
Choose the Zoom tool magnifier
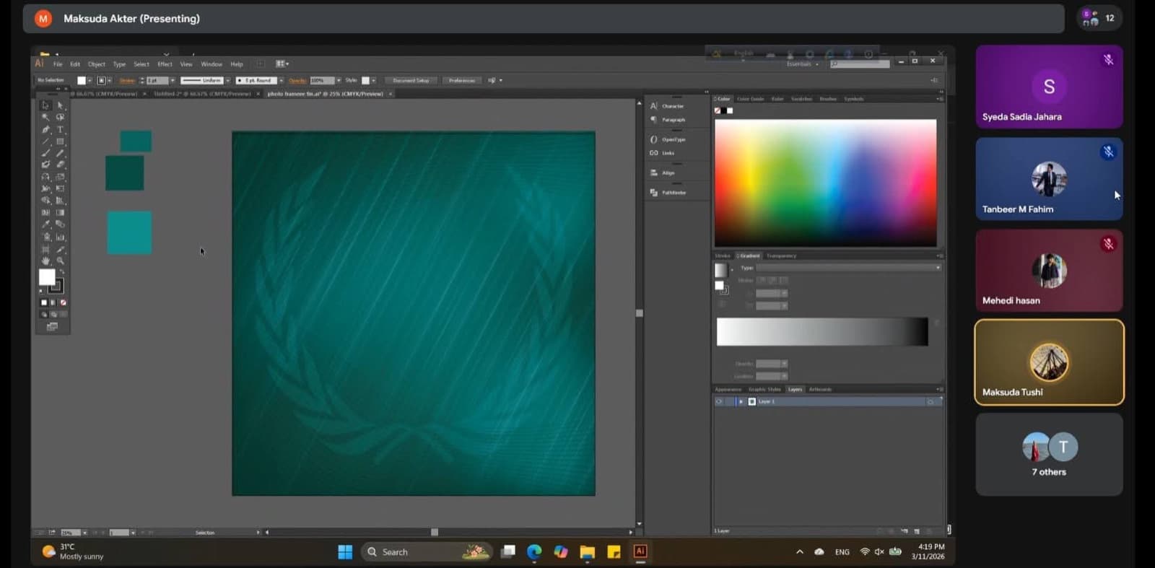pyautogui.click(x=61, y=261)
